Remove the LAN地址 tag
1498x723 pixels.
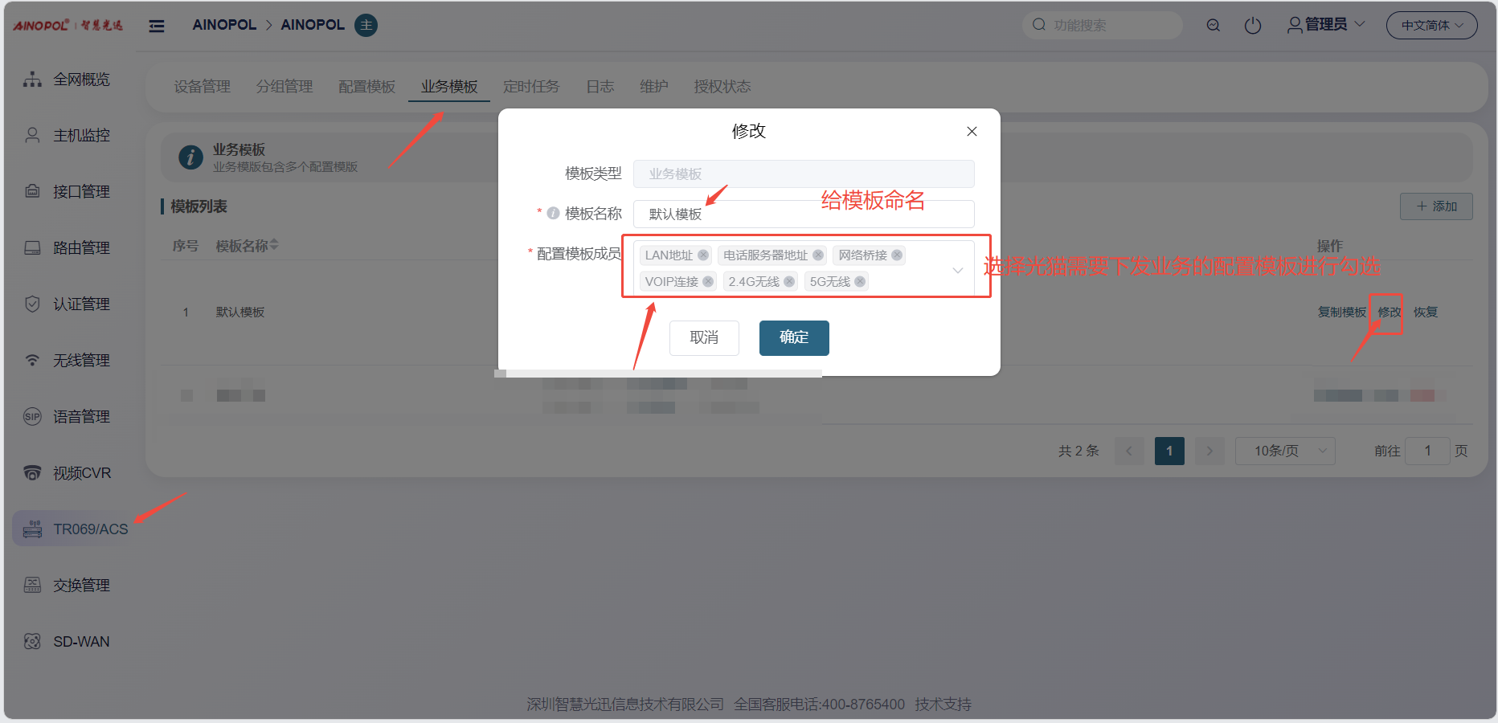pos(703,255)
